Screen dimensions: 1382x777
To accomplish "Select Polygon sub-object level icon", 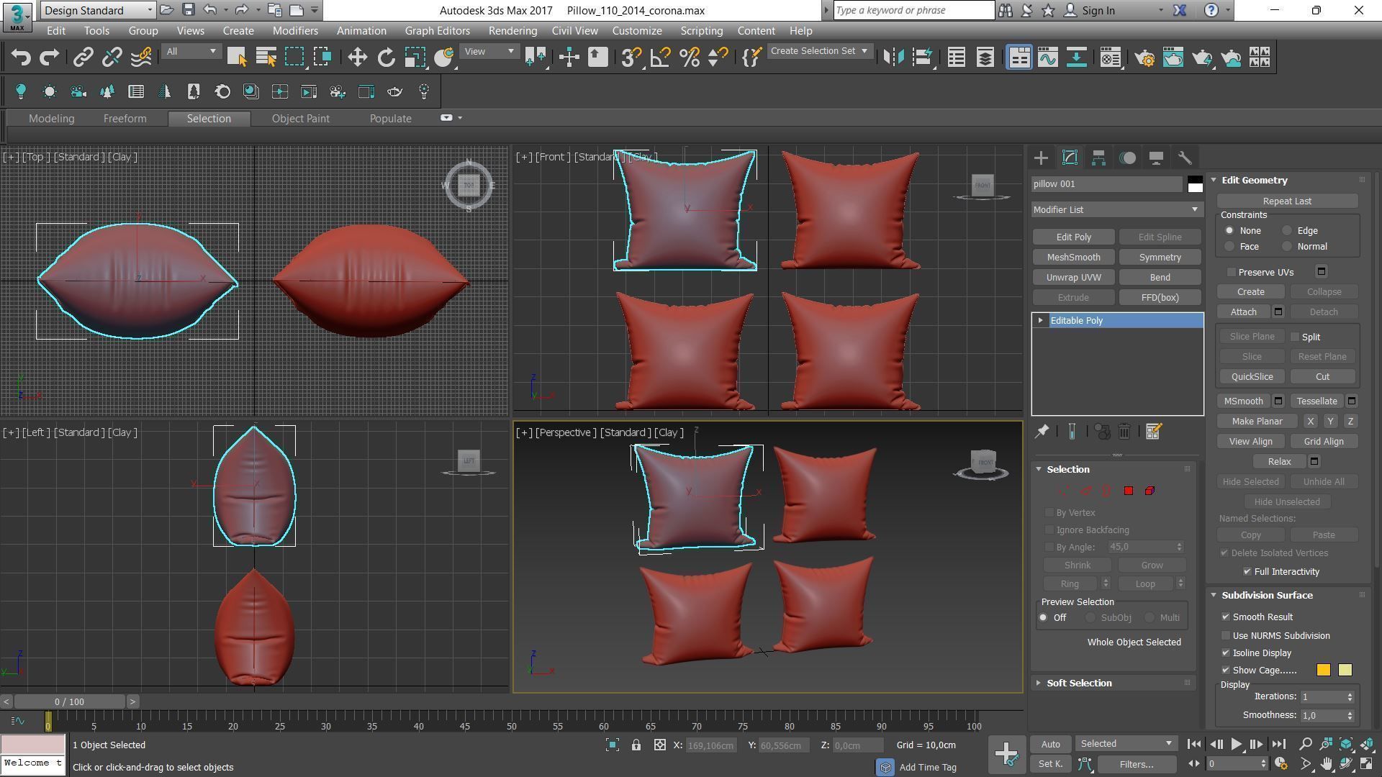I will 1129,491.
